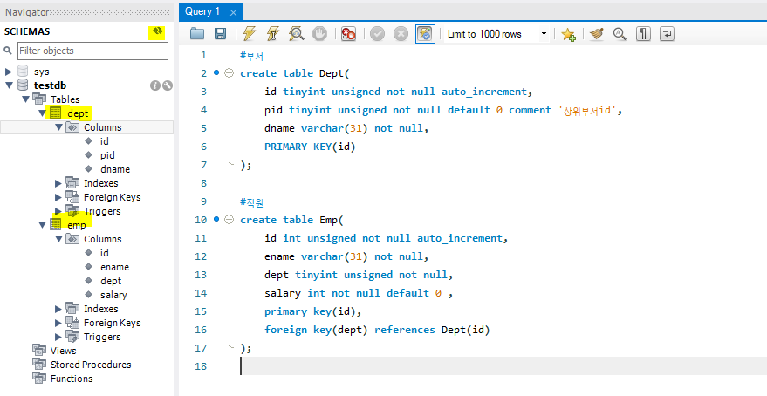Click 'references' keyword on line 16
Screen dimensions: 767x396
pyautogui.click(x=405, y=330)
